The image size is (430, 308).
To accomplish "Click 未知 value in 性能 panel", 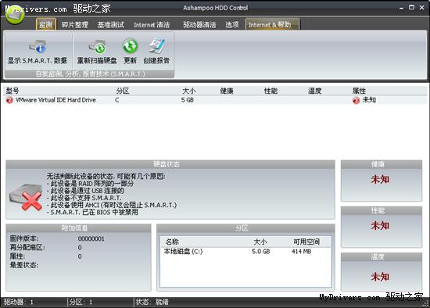I will [x=380, y=226].
